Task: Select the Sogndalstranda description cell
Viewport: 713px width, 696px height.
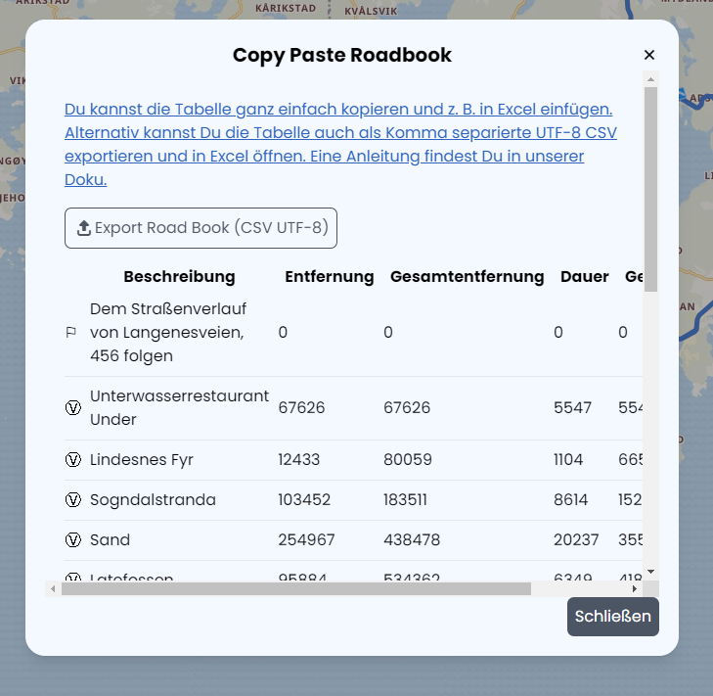Action: tap(153, 500)
